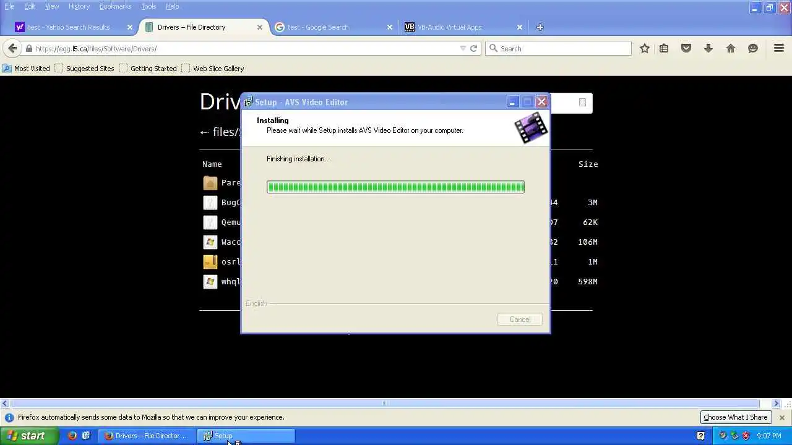
Task: Click the help question mark tray icon
Action: point(700,436)
